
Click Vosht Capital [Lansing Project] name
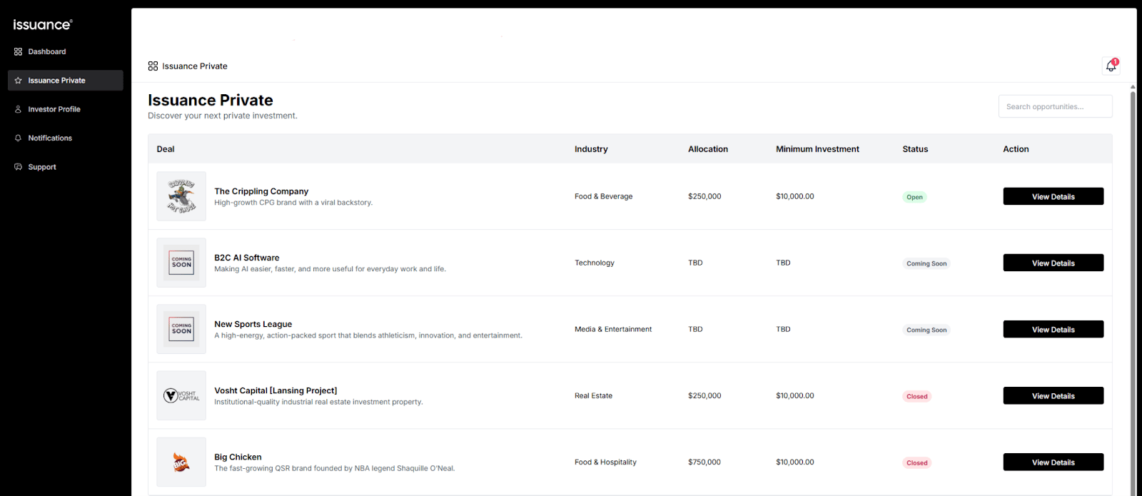tap(276, 390)
